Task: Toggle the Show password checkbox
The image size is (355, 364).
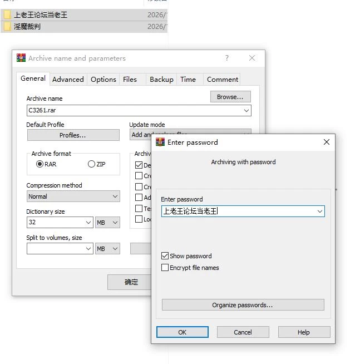Action: click(x=165, y=256)
